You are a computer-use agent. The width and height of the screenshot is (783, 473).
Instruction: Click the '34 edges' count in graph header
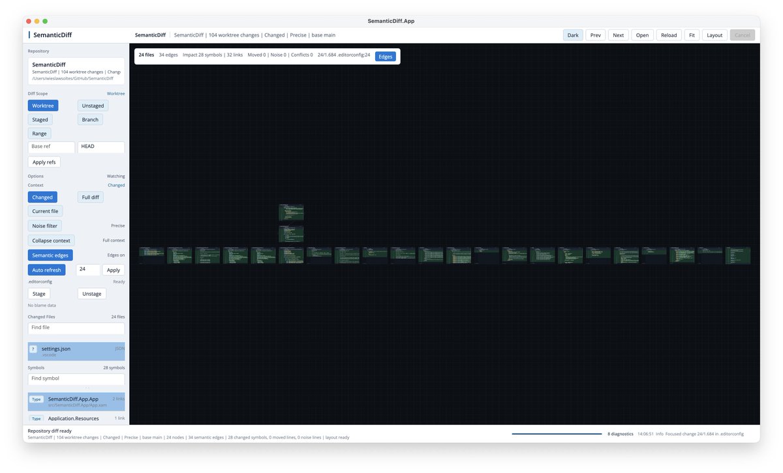tap(168, 55)
